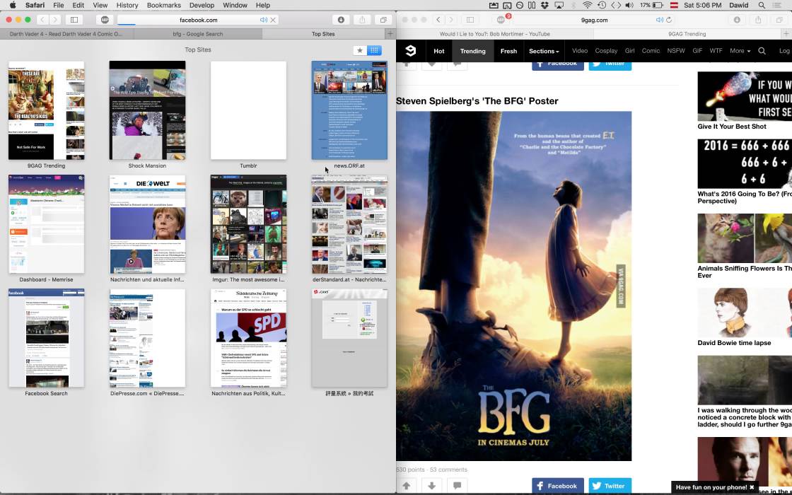The height and width of the screenshot is (495, 792).
Task: Mute audio icon in 9gag.com address bar
Action: pyautogui.click(x=659, y=20)
